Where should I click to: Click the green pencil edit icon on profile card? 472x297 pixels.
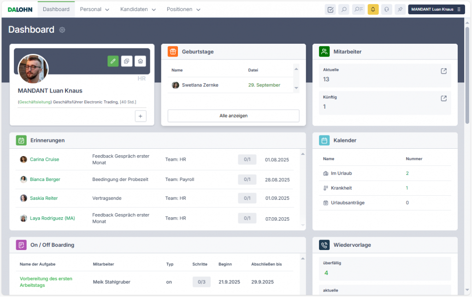point(113,61)
